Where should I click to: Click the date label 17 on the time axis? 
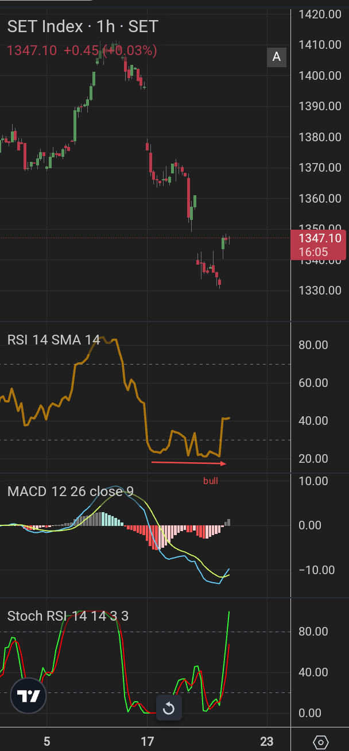click(147, 741)
